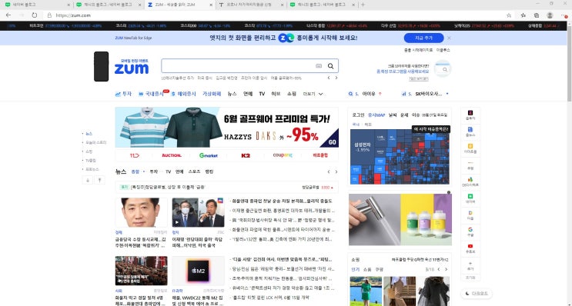
Task: Open the browser Collections icon
Action: (x=537, y=15)
